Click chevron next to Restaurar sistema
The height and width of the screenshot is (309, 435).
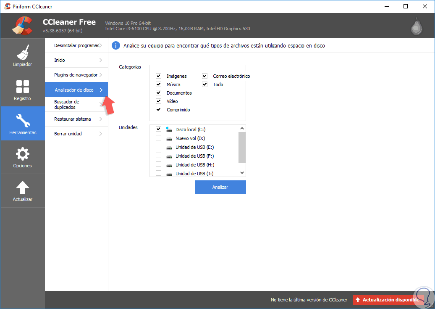tap(101, 119)
